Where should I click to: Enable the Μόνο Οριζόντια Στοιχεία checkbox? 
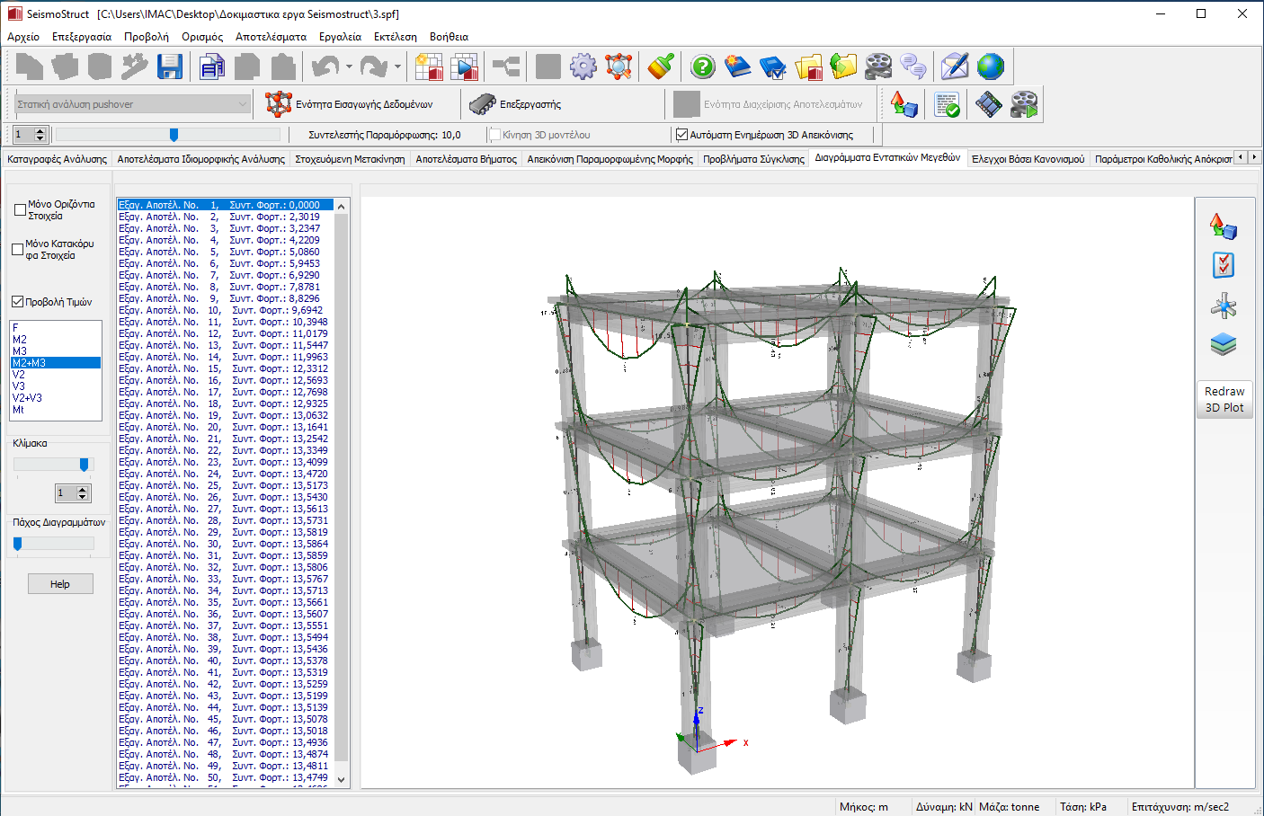[20, 210]
